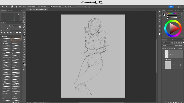Viewport: 184px width, 103px height.
Task: Select the Paint Bucket tool
Action: [24, 37]
